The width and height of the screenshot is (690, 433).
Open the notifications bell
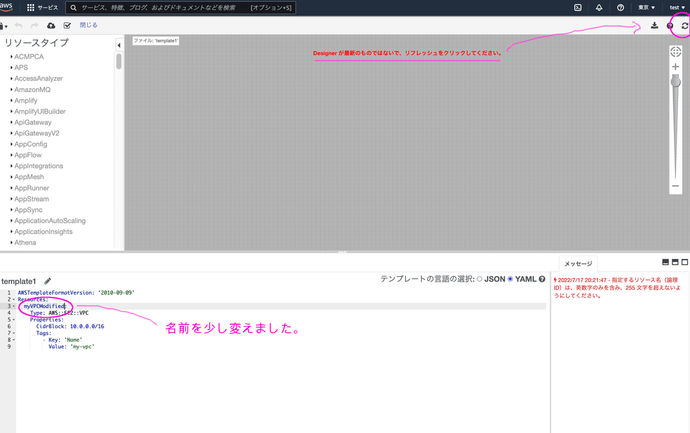pyautogui.click(x=599, y=7)
